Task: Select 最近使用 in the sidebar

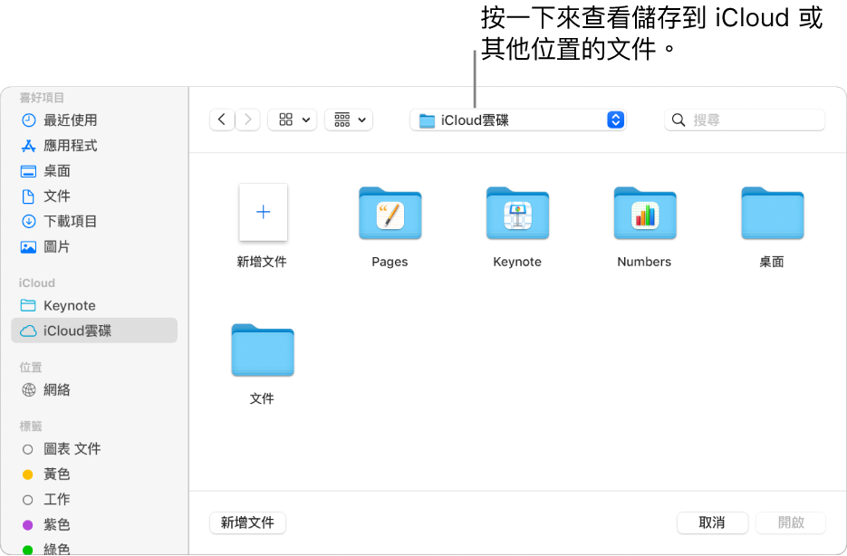Action: [x=94, y=120]
